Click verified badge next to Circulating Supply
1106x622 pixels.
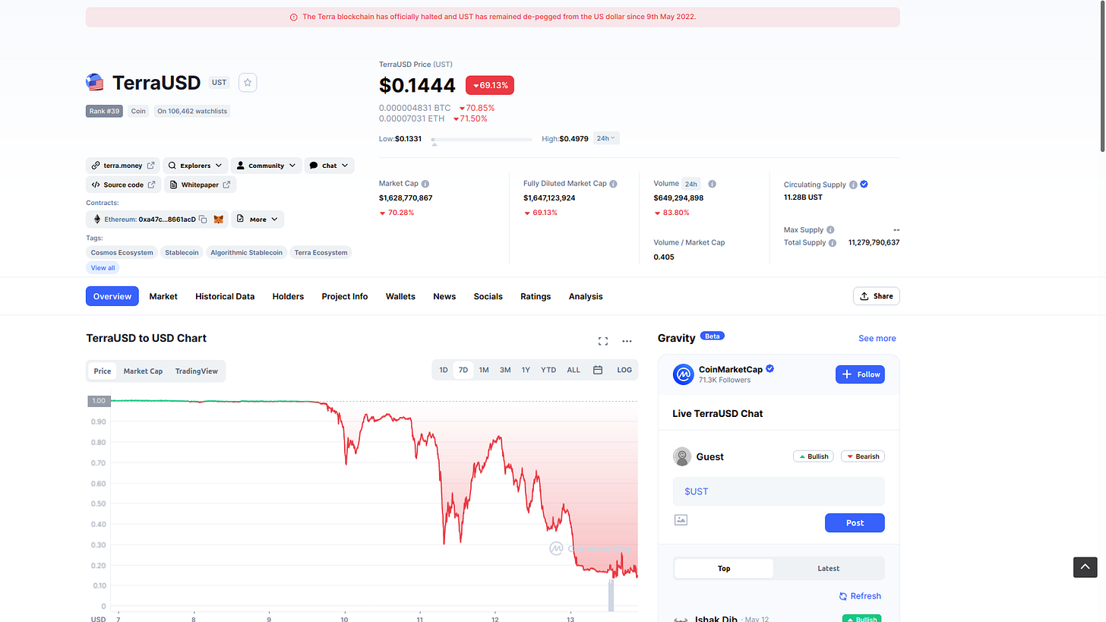point(864,185)
